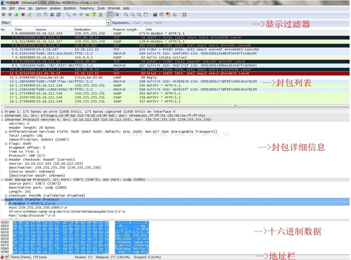Expand the M-SEARCH * HTTP/1.1 node
This screenshot has height=260, width=351.
6,204
